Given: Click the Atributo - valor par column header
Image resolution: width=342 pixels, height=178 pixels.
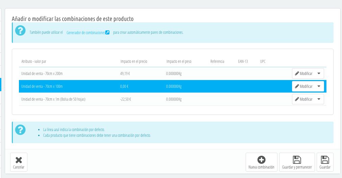Looking at the screenshot, I should pyautogui.click(x=34, y=61).
